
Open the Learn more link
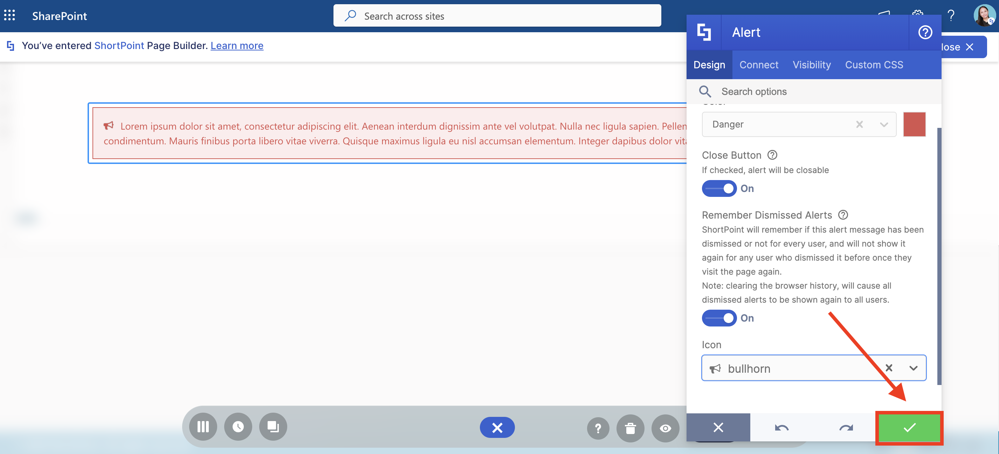click(x=236, y=46)
